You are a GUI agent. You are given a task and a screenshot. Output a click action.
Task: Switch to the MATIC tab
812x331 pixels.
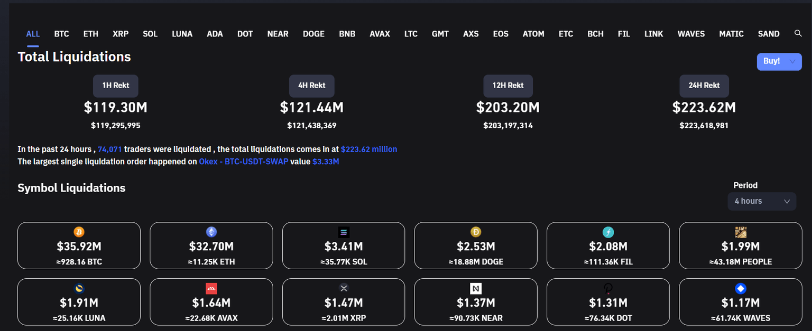731,34
